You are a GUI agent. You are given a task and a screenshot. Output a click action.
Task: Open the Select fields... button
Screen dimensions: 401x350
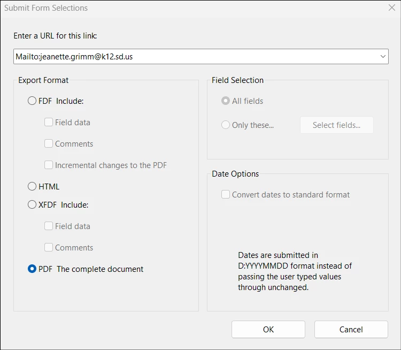[336, 125]
